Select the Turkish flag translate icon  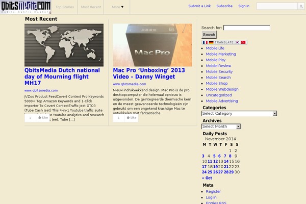[x=243, y=42]
